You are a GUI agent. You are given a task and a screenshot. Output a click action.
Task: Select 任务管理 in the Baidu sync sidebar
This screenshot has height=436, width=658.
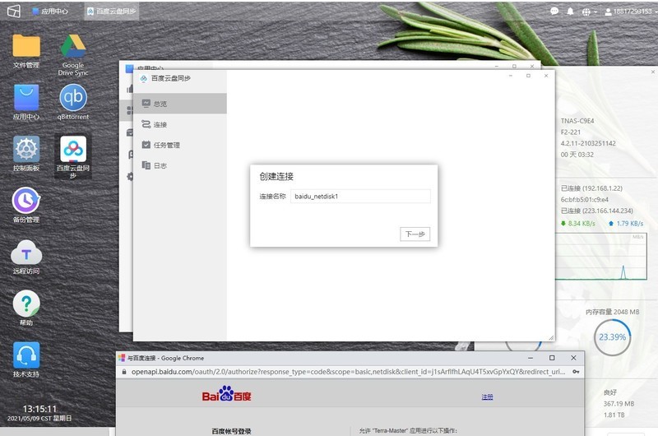(180, 145)
